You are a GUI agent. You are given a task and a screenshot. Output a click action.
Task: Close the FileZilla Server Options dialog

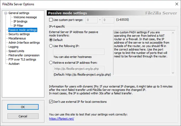pos(177,4)
